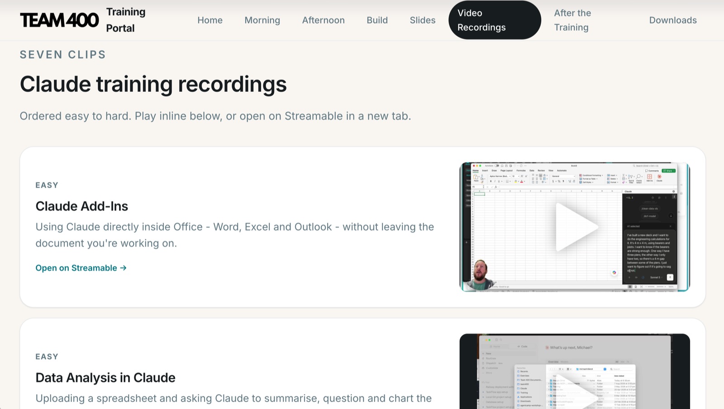Select the Video Recordings tab
Image resolution: width=724 pixels, height=409 pixels.
click(495, 20)
